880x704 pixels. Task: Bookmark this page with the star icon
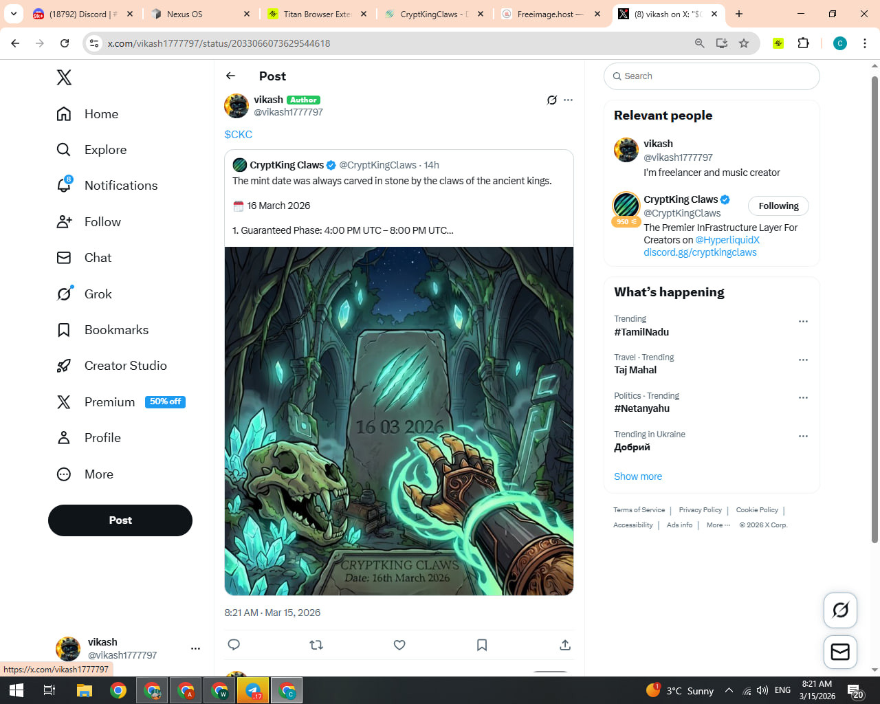click(x=744, y=43)
